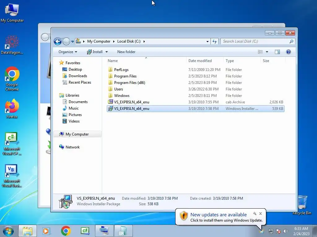Click Local Disk (C:) in address breadcrumb
Viewport: 317px width, 237px height.
pos(129,41)
